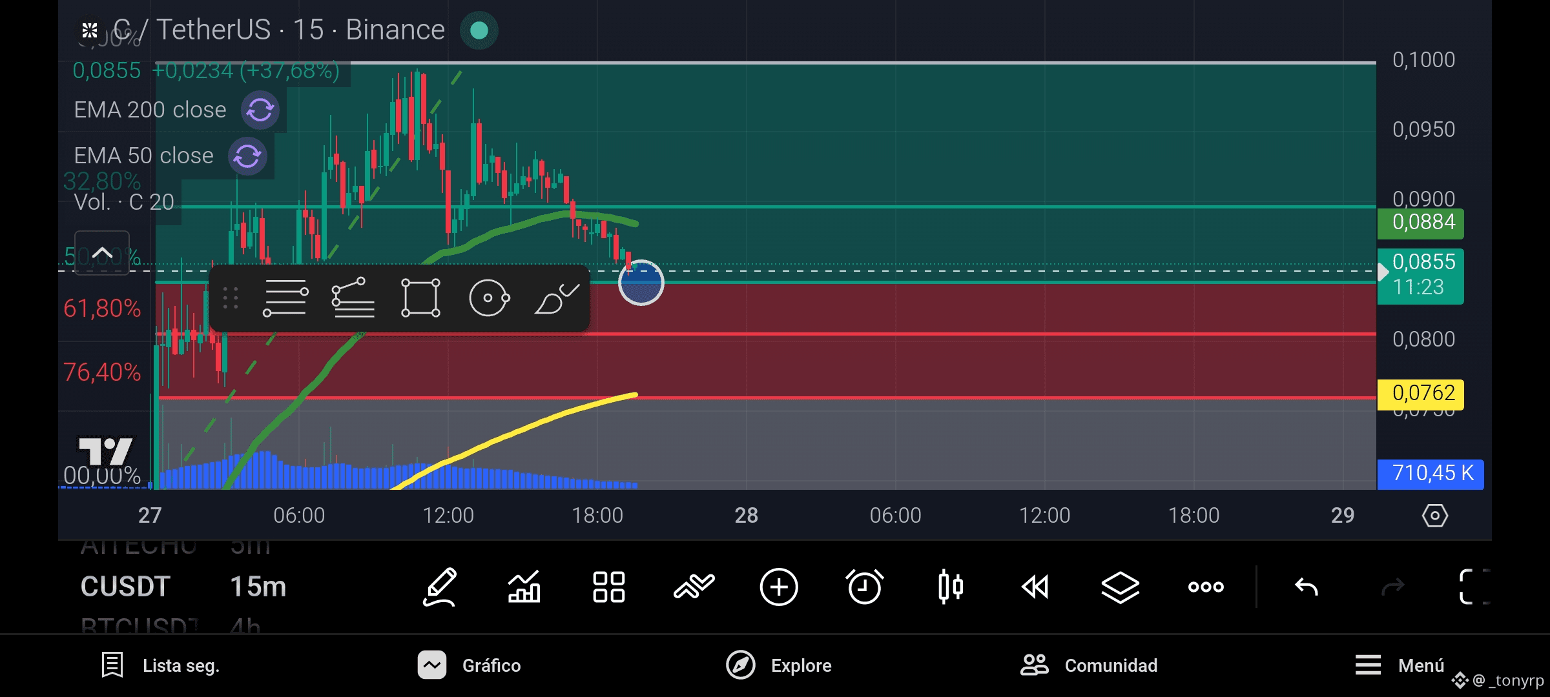Screen dimensions: 1550x697
Task: Redo the last undone action
Action: click(1392, 587)
